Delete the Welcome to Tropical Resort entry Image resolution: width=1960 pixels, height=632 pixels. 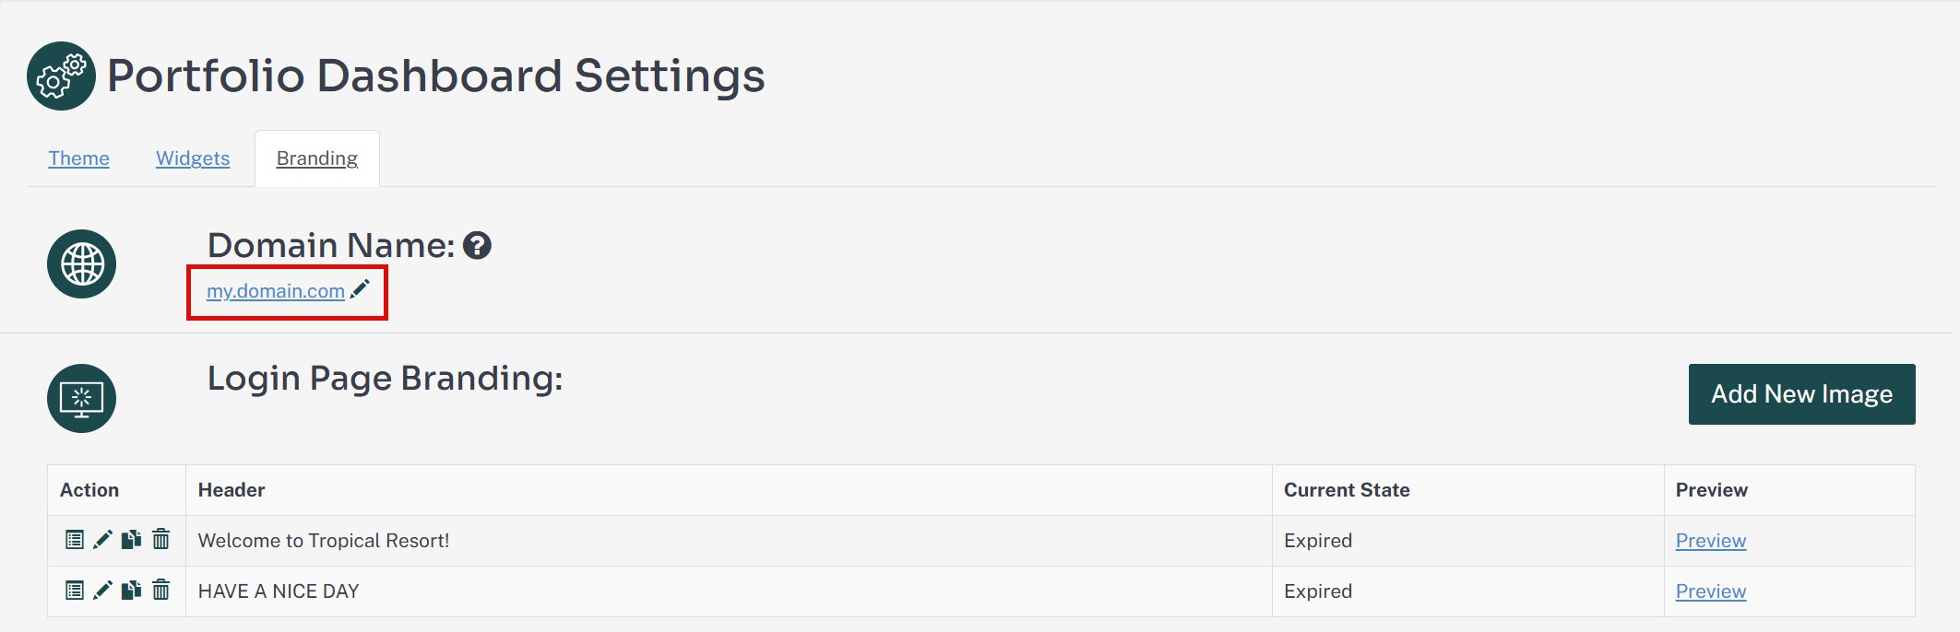pyautogui.click(x=160, y=540)
